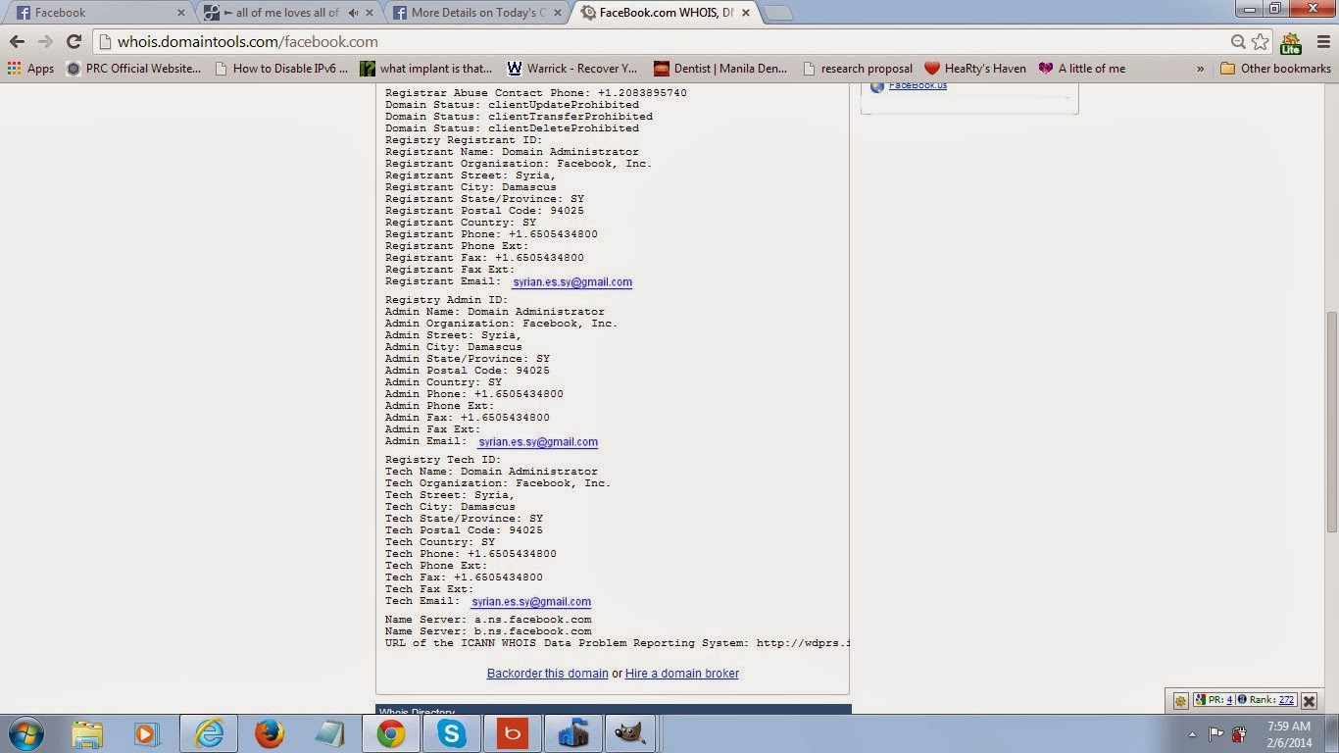Open the 'what implant is that' bookmark

(x=426, y=69)
